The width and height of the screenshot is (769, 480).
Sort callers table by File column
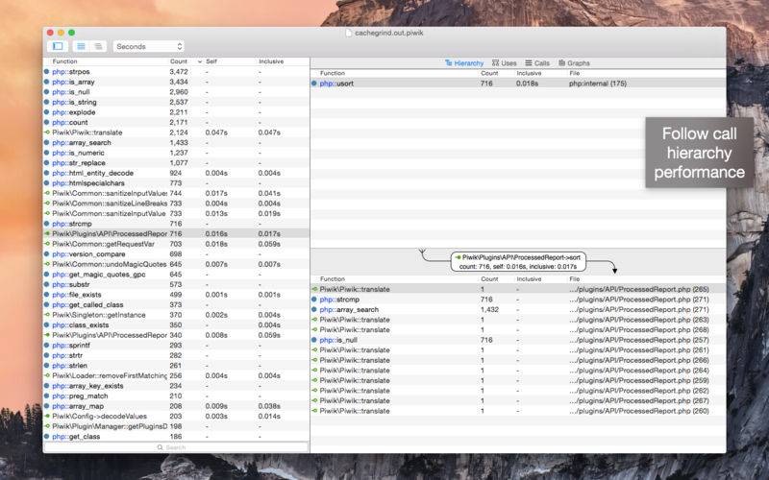[x=574, y=73]
